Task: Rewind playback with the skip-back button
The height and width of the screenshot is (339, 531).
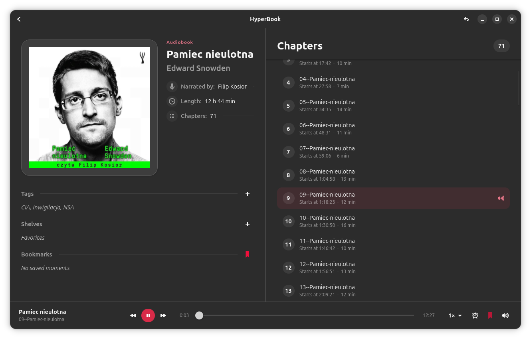Action: click(x=133, y=315)
